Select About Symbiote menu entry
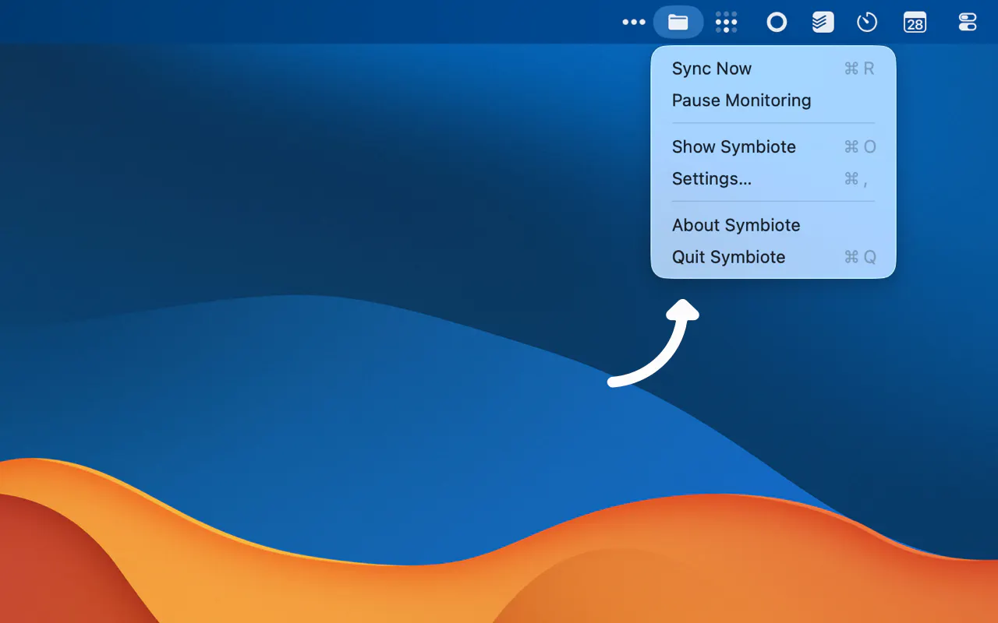 773,226
